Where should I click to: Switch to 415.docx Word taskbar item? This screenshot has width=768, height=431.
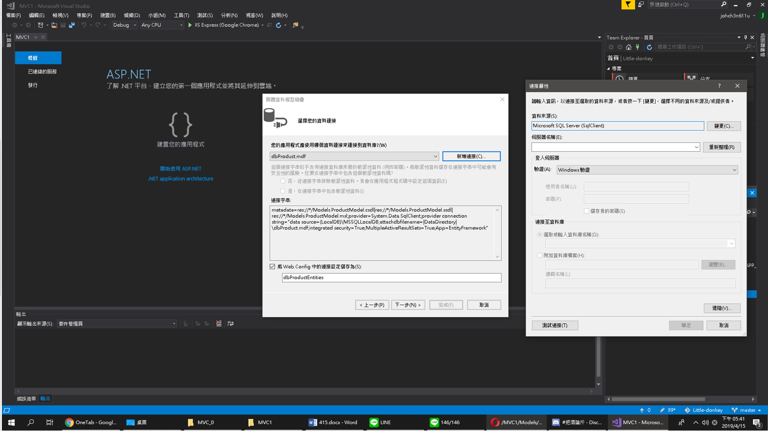point(333,423)
